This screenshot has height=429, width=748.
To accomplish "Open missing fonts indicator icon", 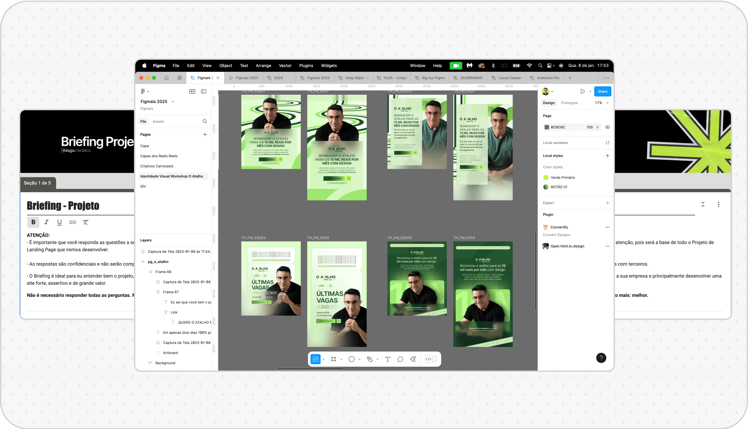I will pyautogui.click(x=192, y=91).
